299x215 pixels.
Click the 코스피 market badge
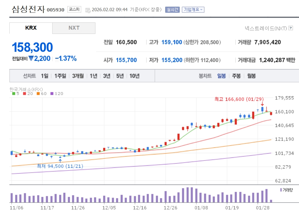pyautogui.click(x=74, y=9)
